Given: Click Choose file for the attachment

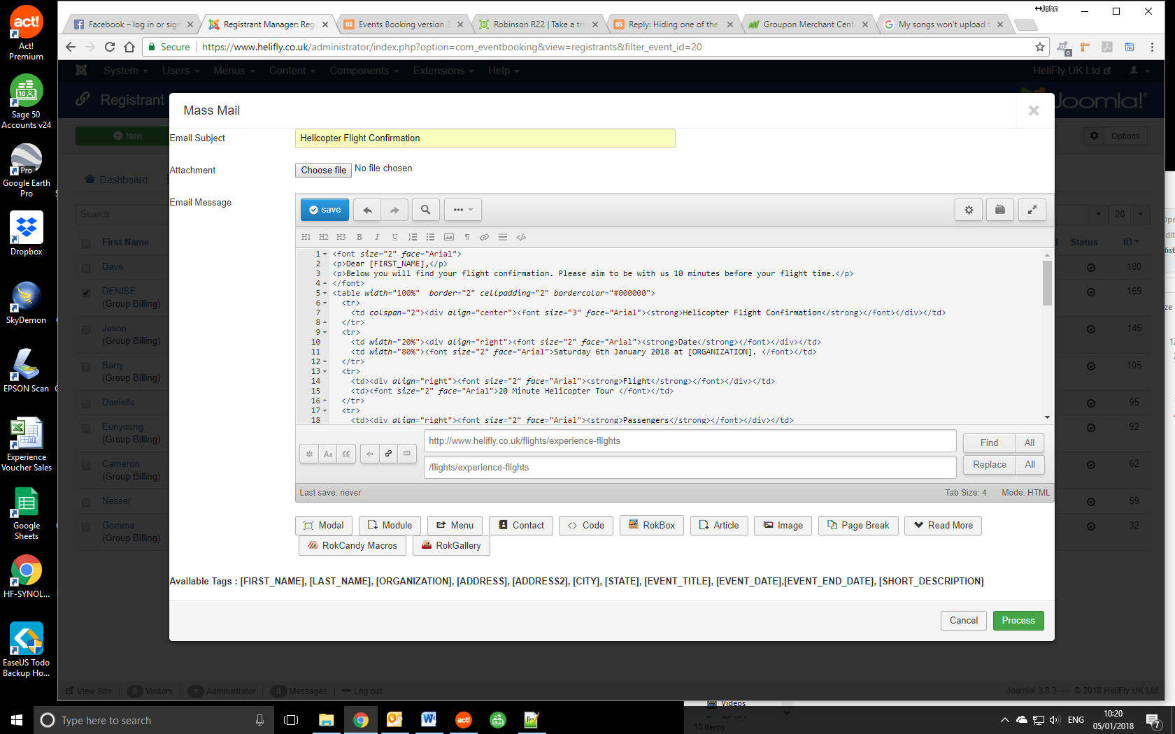Looking at the screenshot, I should [323, 170].
